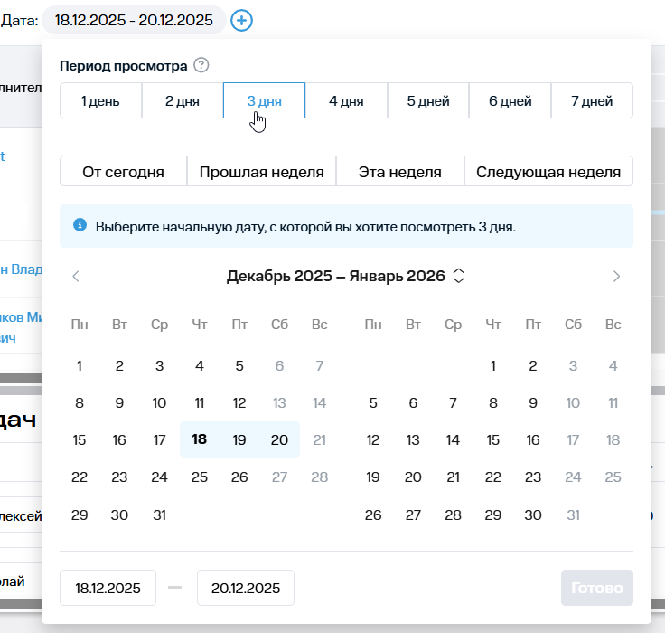Select the Прошлая неделя preset
The width and height of the screenshot is (665, 633).
point(261,172)
